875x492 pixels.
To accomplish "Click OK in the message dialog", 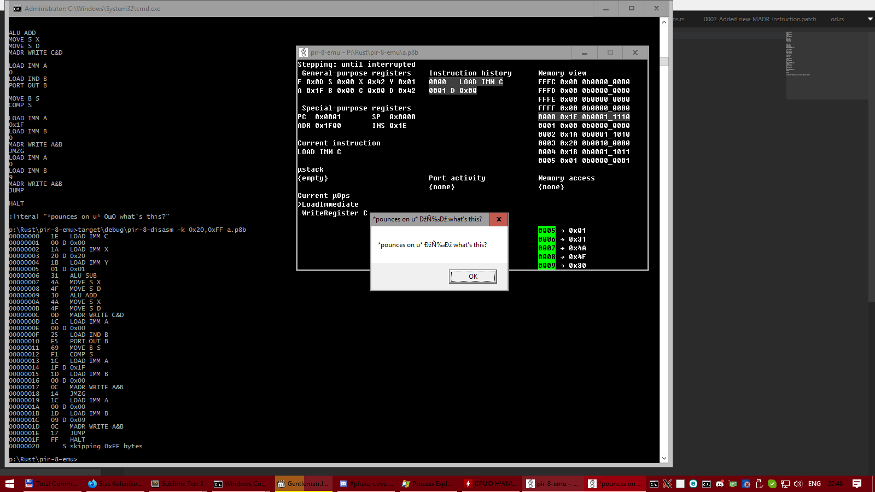I will click(x=472, y=277).
